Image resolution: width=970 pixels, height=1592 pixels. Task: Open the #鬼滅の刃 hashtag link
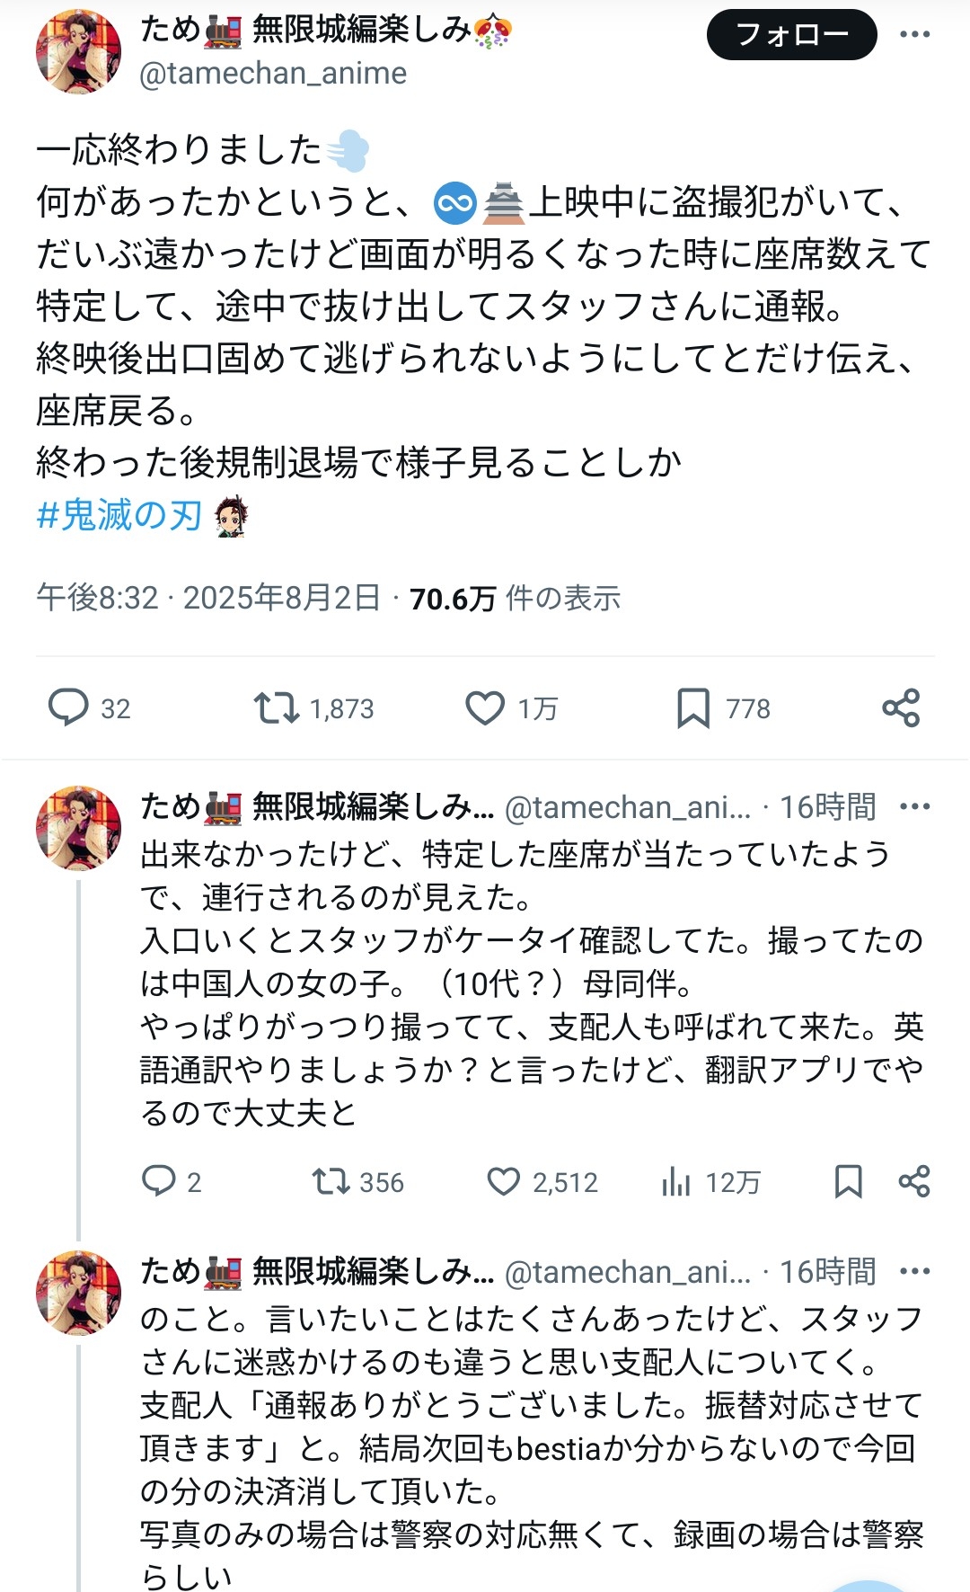[x=119, y=516]
